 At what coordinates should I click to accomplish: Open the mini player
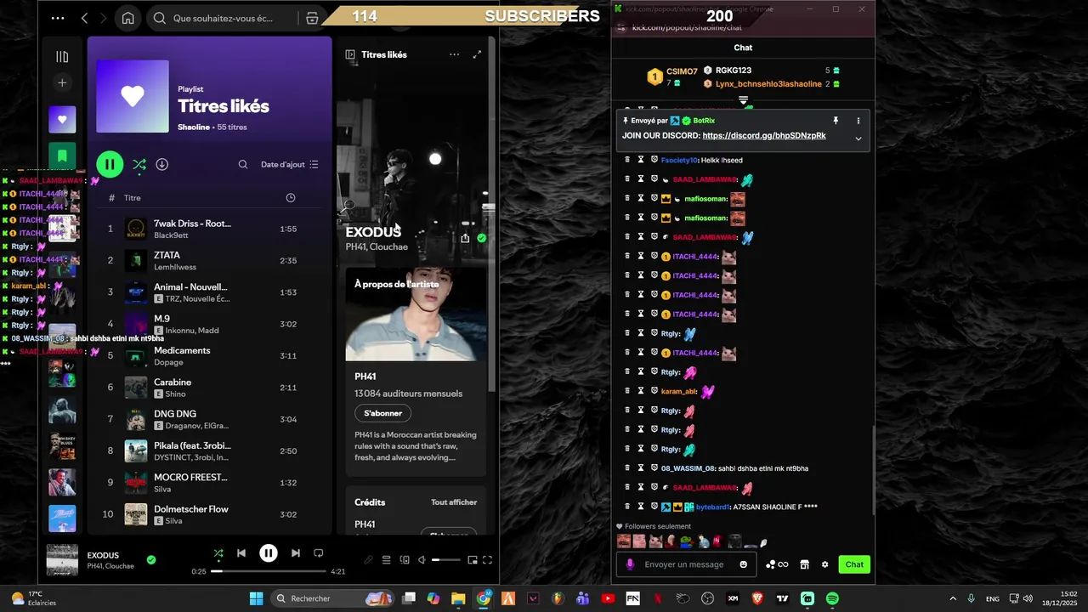[x=472, y=560]
